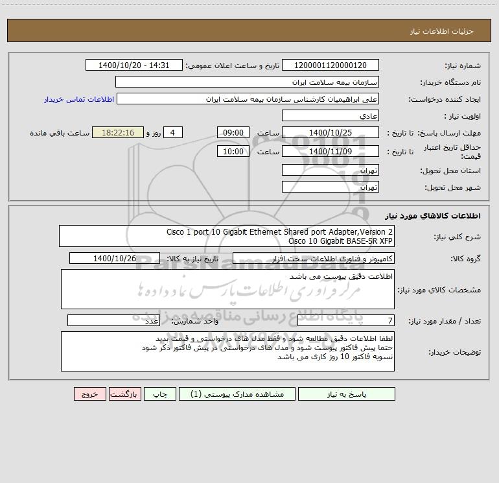Image resolution: width=499 pixels, height=483 pixels.
Task: Click the price validity time 10:00
Action: coord(233,151)
